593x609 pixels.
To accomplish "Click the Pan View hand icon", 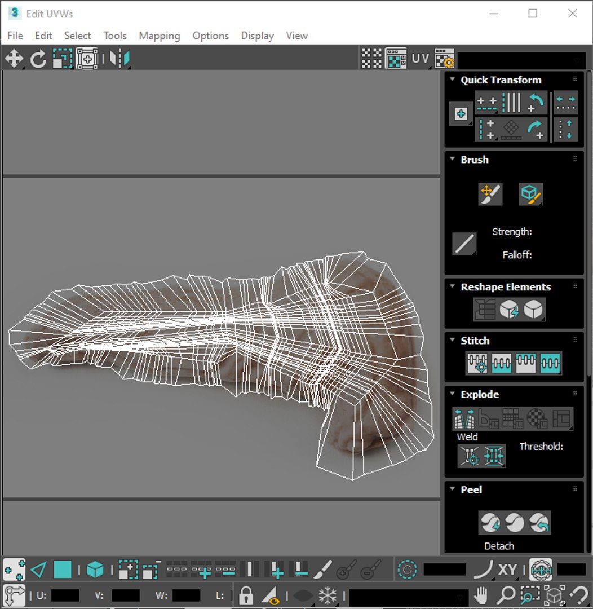I will coord(481,595).
